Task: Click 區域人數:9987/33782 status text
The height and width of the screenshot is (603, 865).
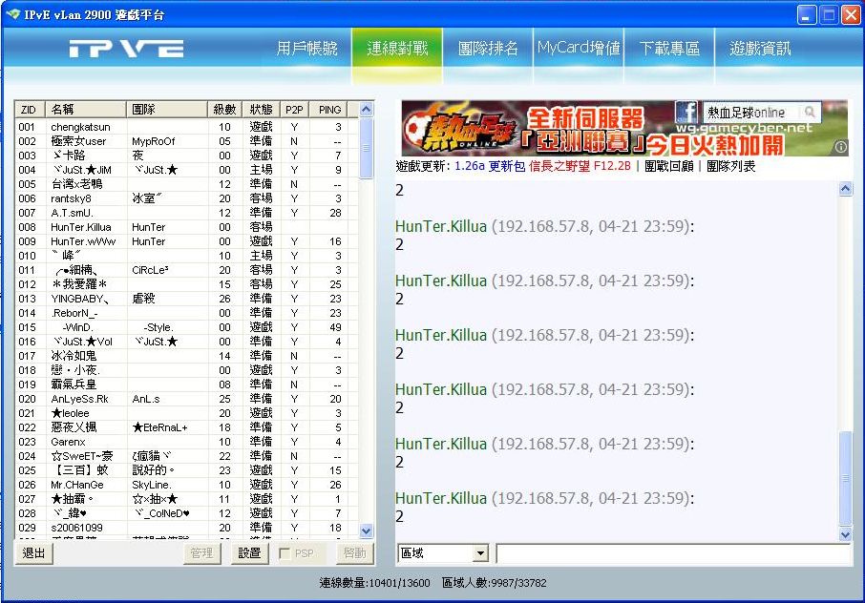Action: tap(495, 583)
